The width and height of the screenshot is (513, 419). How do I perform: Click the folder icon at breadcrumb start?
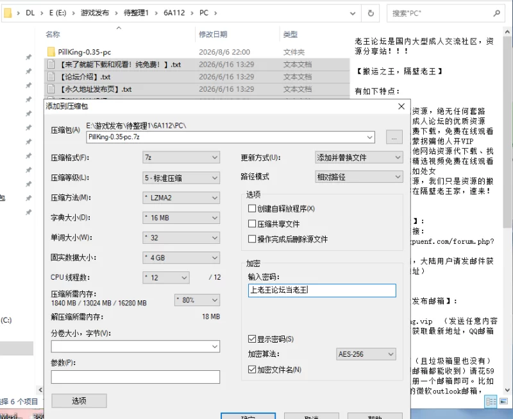(8, 13)
